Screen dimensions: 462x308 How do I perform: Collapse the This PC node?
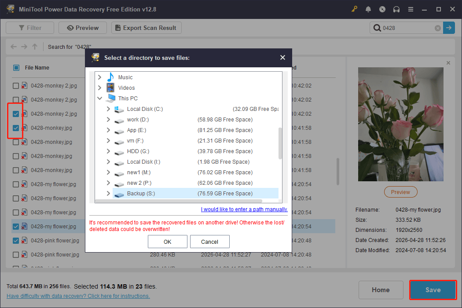pos(99,98)
